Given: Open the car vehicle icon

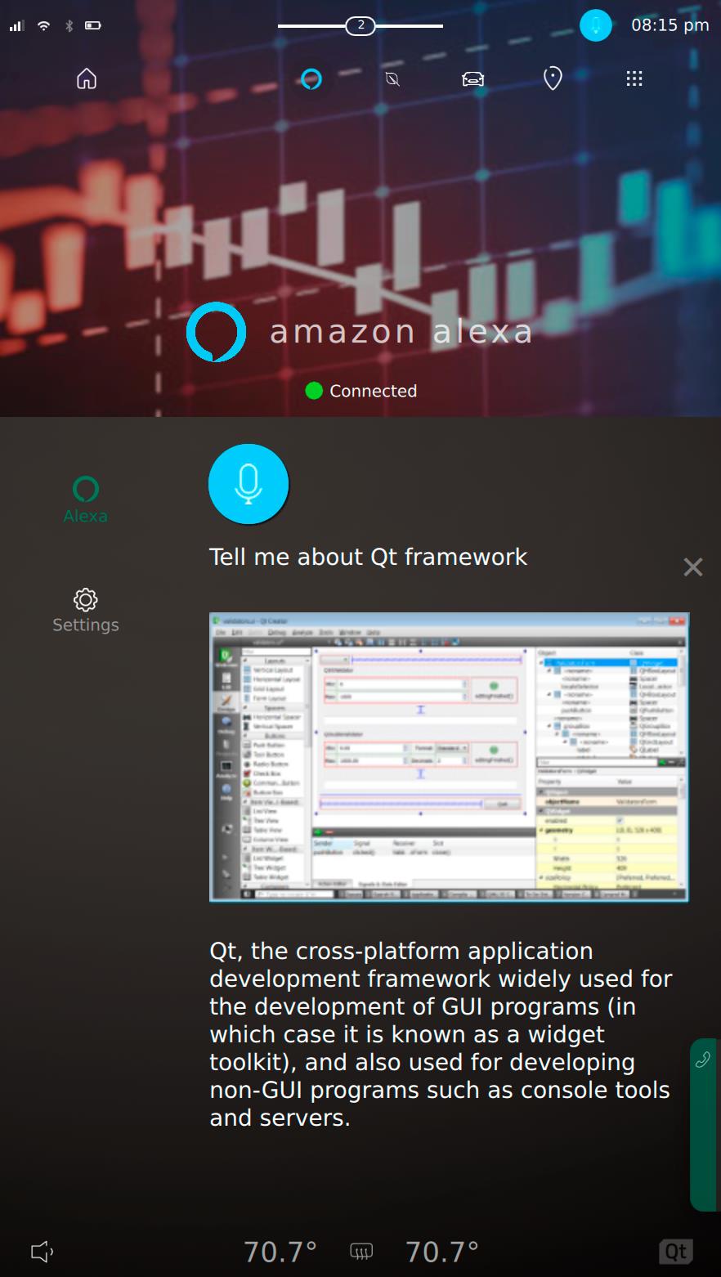Looking at the screenshot, I should click(x=472, y=78).
